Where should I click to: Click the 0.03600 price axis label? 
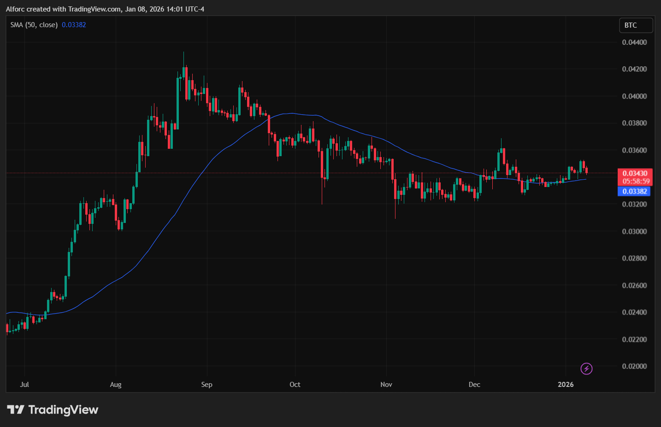634,150
